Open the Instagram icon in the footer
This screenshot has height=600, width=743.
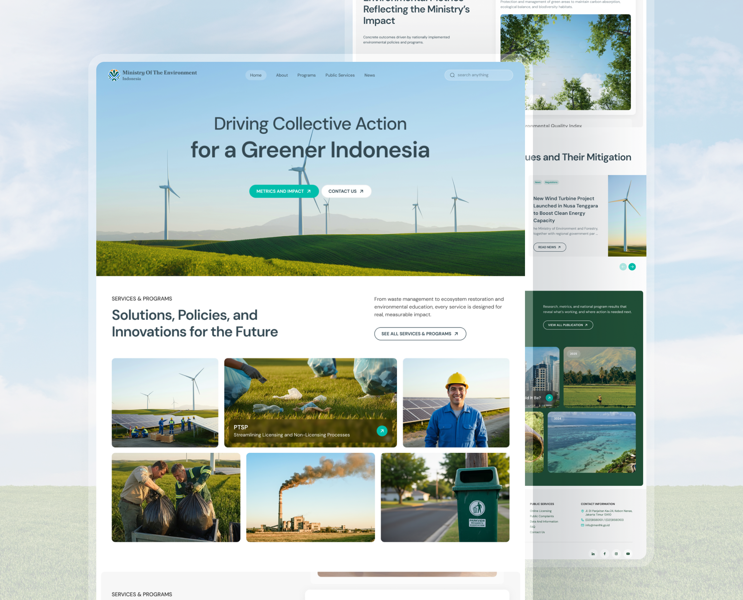tap(616, 553)
